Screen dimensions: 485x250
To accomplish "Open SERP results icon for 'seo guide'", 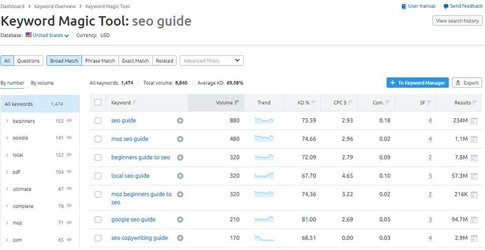I will [x=474, y=121].
